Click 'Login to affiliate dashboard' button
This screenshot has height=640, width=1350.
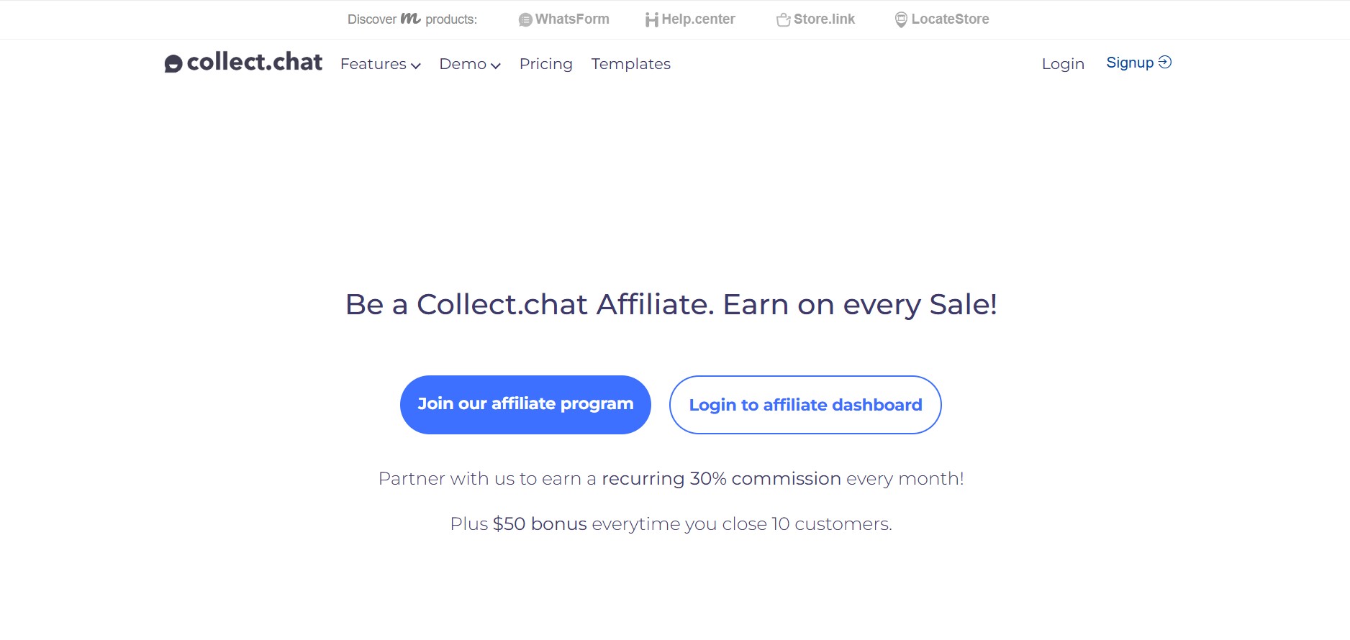coord(805,405)
